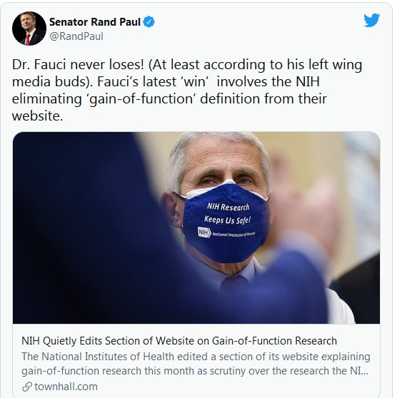Click the 'NIH Research Keeps Us Safe!' mask text
Screen dimensions: 397x398
228,214
